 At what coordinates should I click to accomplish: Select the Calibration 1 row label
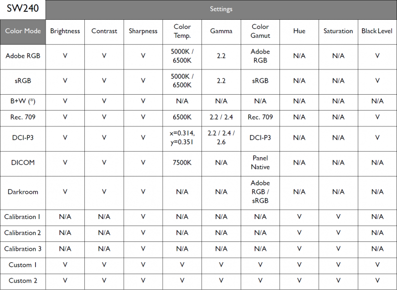pyautogui.click(x=22, y=217)
